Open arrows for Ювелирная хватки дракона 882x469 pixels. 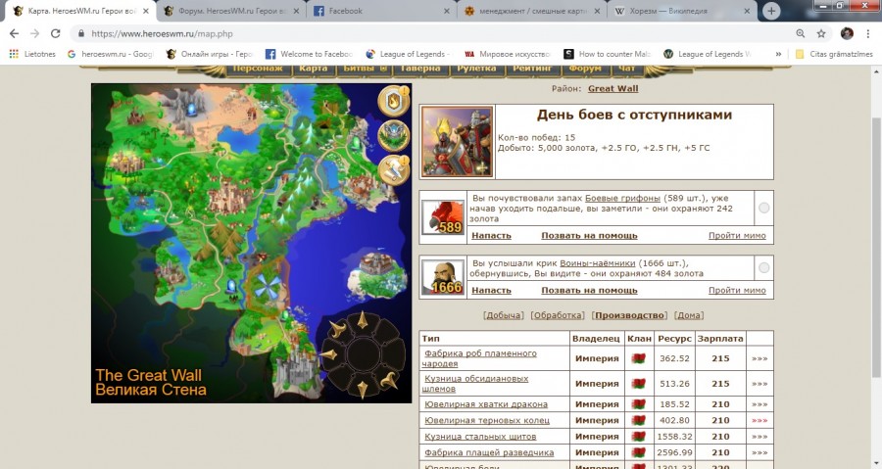759,404
